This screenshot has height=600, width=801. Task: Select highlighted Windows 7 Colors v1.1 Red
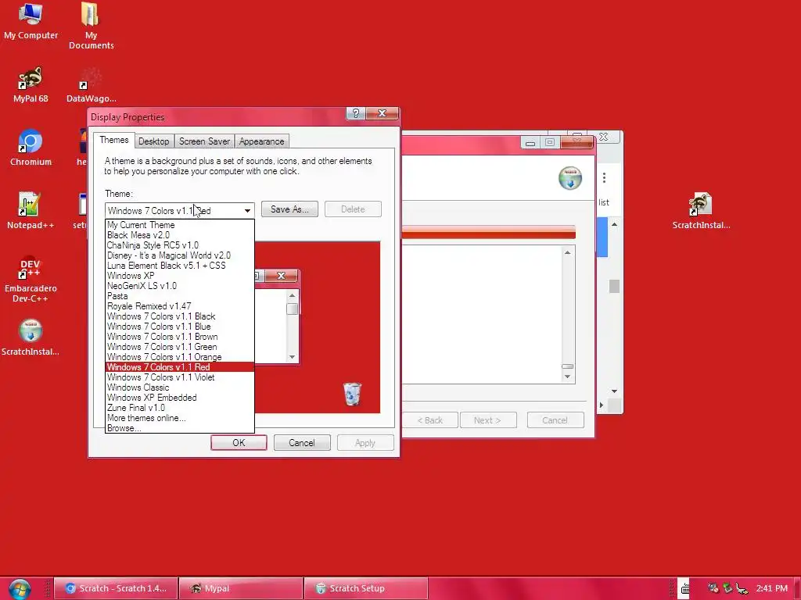tap(180, 367)
